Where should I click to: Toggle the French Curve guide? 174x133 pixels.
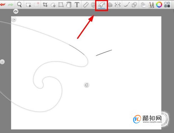click(102, 5)
